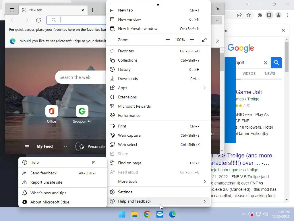Open the Edge tab actions menu icon

[x=12, y=10]
